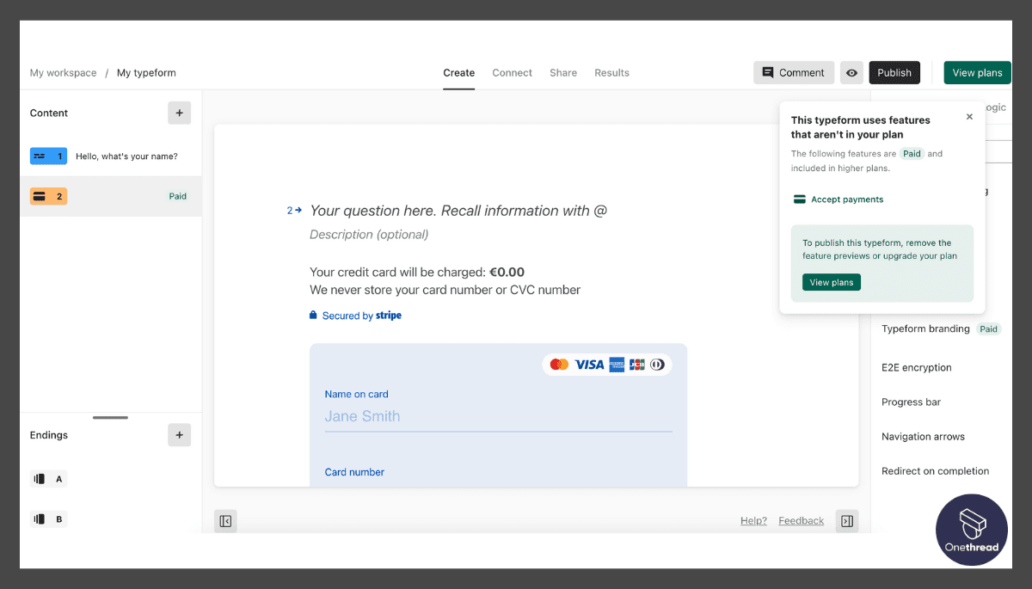Open ending B screen

(48, 519)
